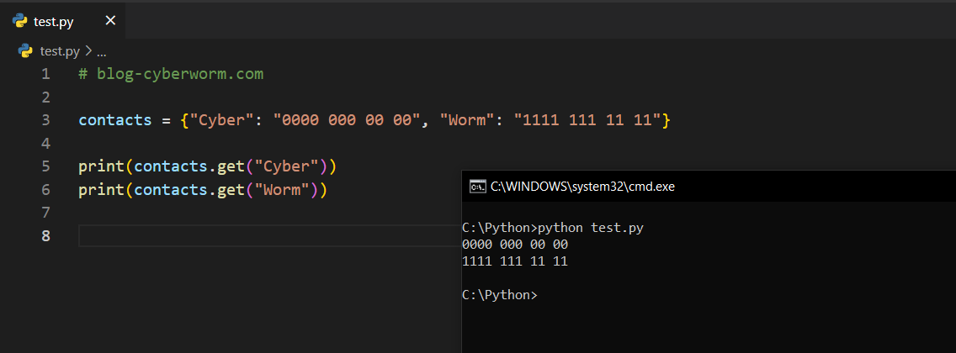
Task: Click the Python file icon in the breadcrumb
Action: 25,50
